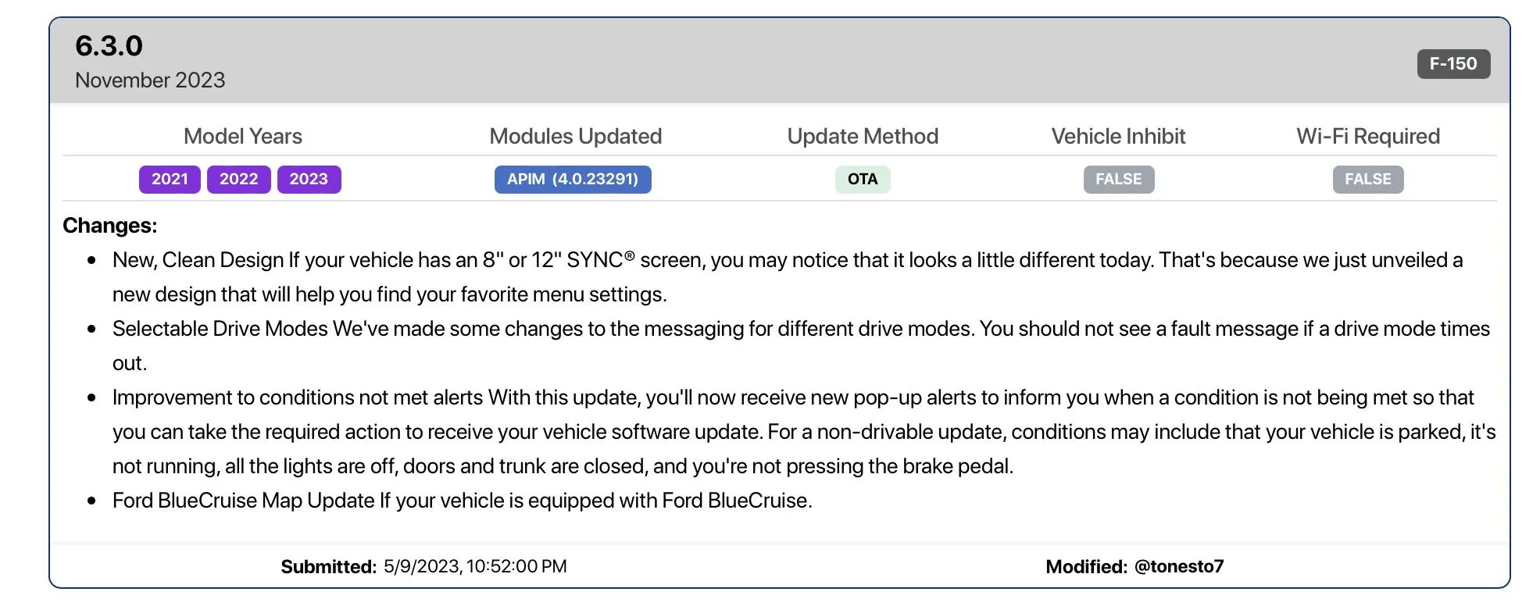
Task: Click the FALSE badge under Vehicle Inhibit
Action: pyautogui.click(x=1118, y=179)
